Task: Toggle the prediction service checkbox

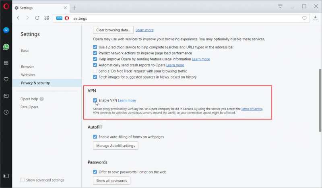Action: (95, 47)
